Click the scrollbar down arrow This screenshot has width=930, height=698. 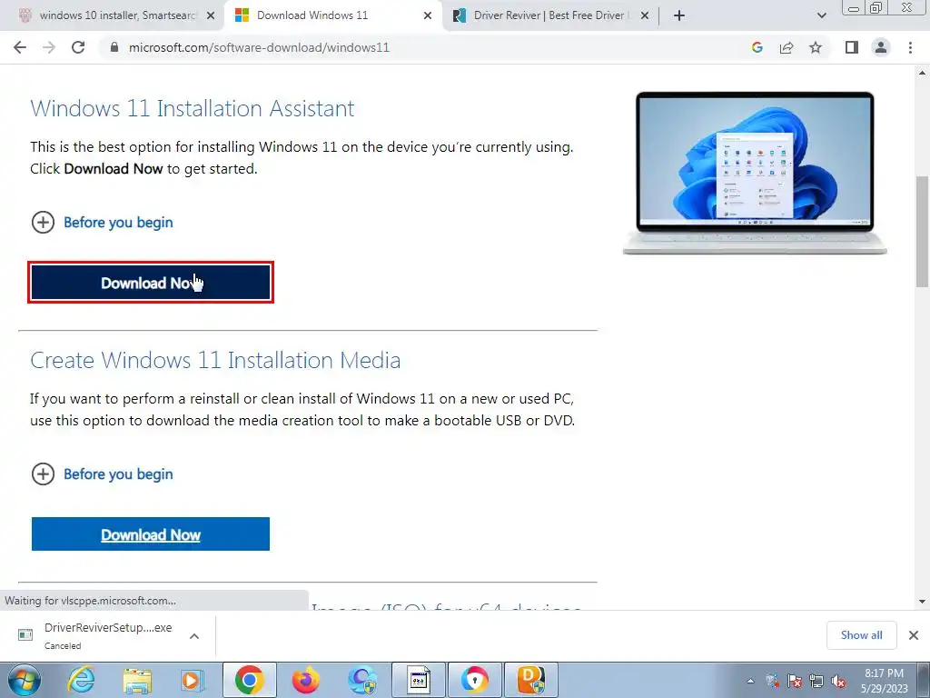tap(922, 602)
